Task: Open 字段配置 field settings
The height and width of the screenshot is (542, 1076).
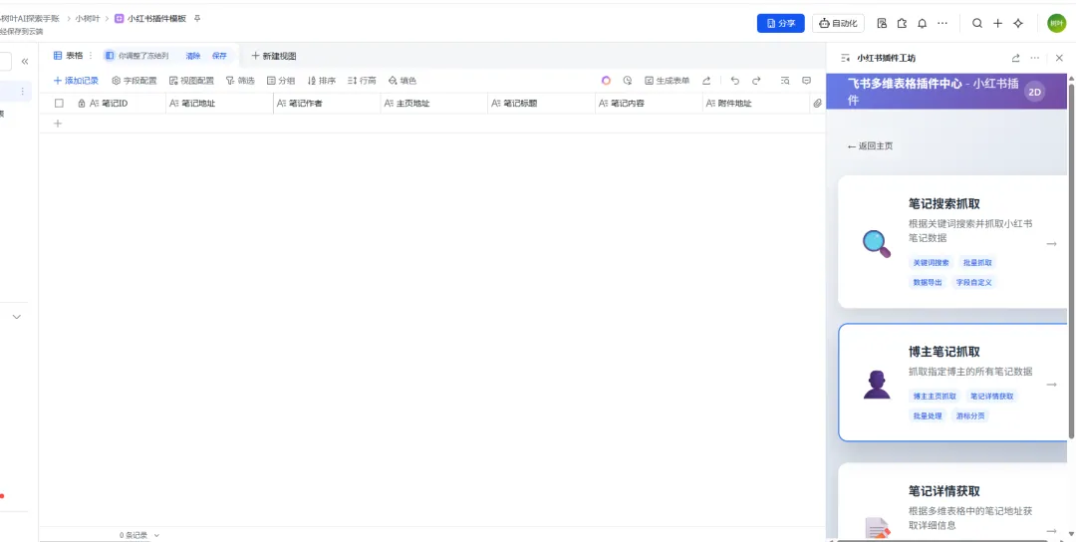Action: pos(134,81)
